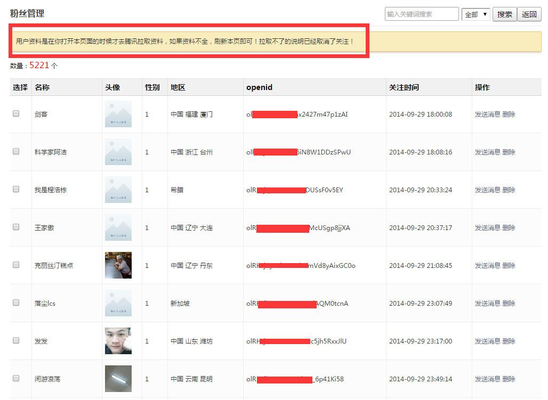Click 发送消息 for 我是程浩栋
This screenshot has width=548, height=400.
487,190
